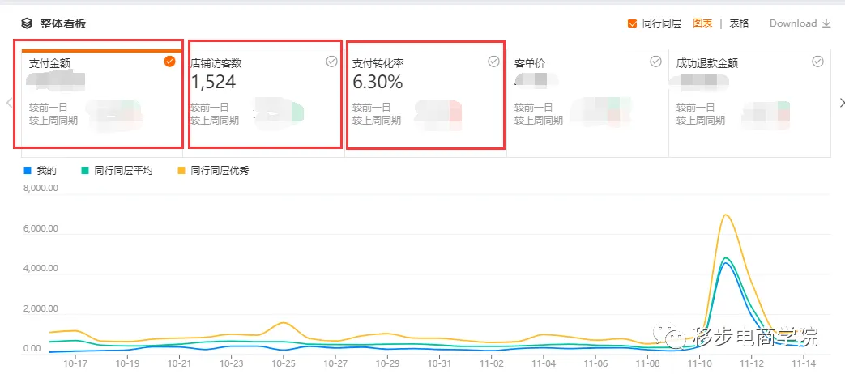Click the Download link
The image size is (845, 374).
793,23
